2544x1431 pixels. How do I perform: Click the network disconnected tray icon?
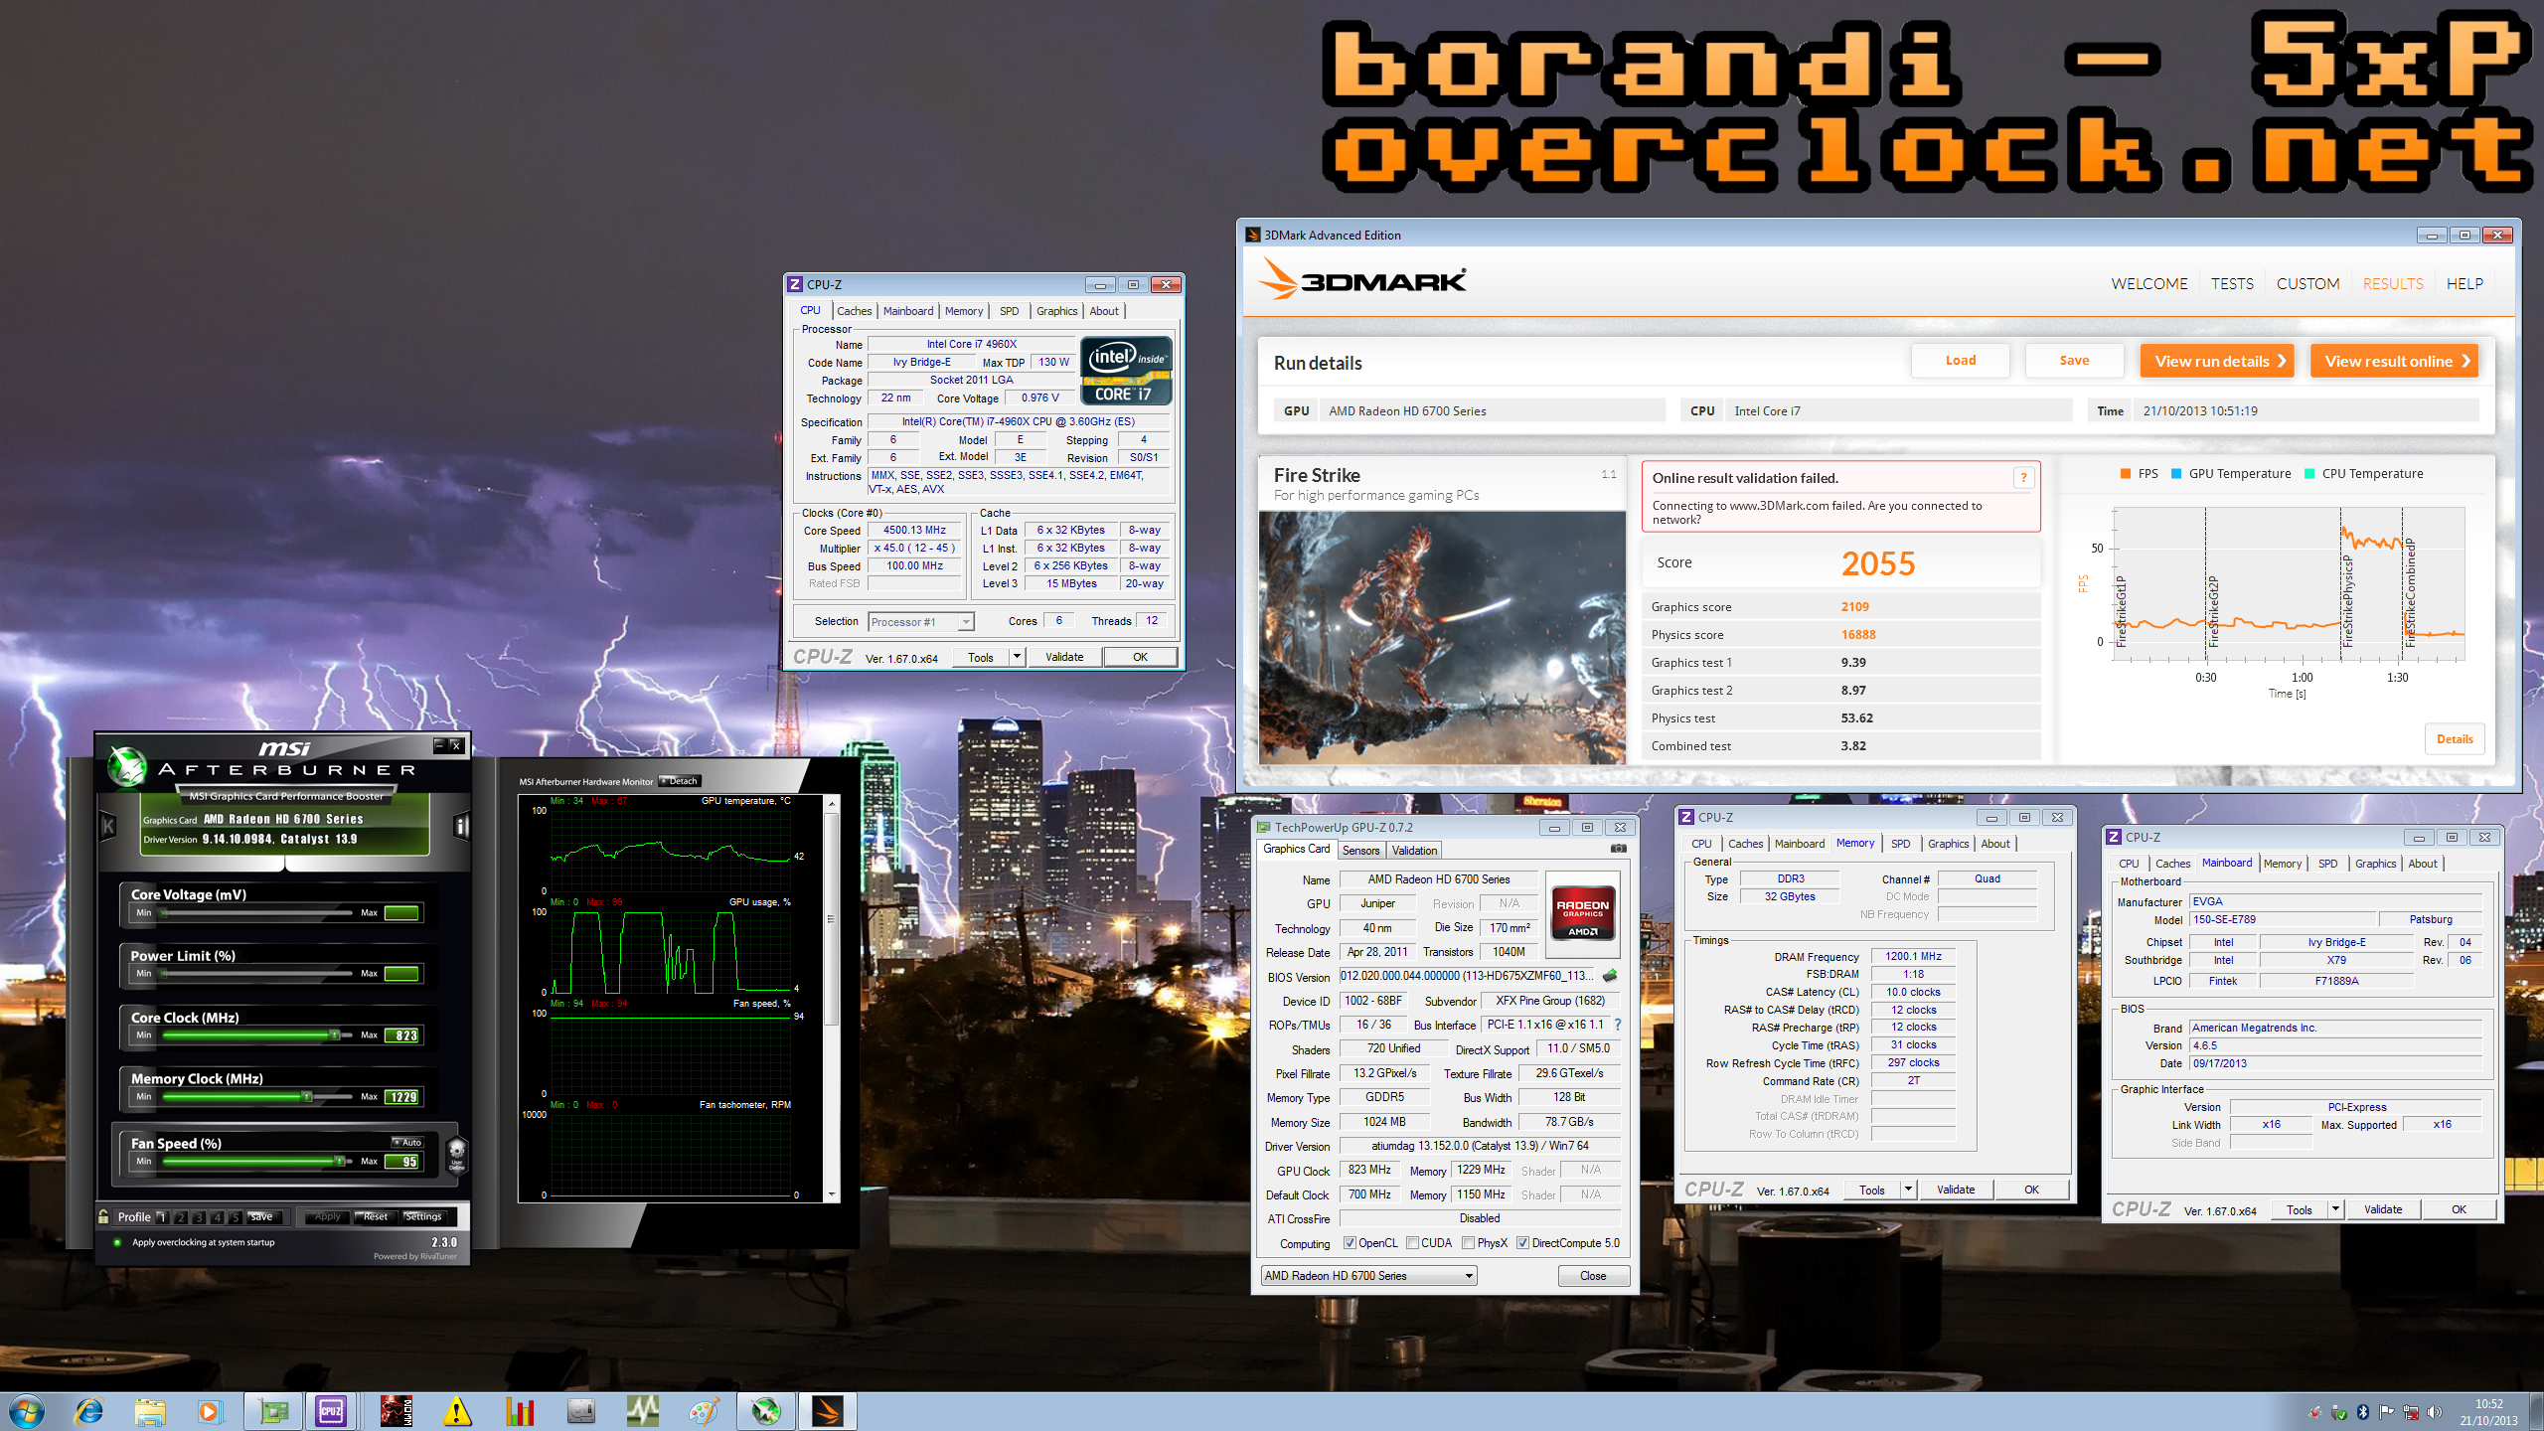click(2411, 1412)
